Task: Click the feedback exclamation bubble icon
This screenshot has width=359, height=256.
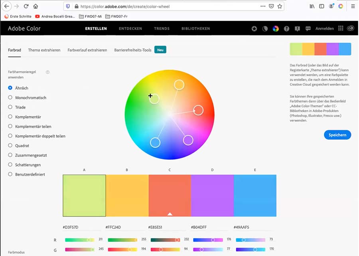Action: click(297, 29)
